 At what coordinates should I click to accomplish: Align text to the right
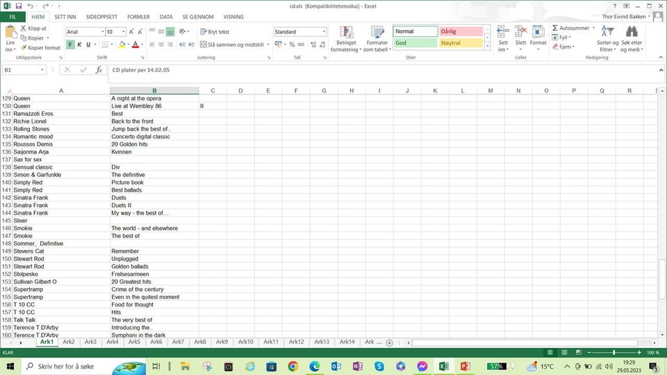click(170, 44)
